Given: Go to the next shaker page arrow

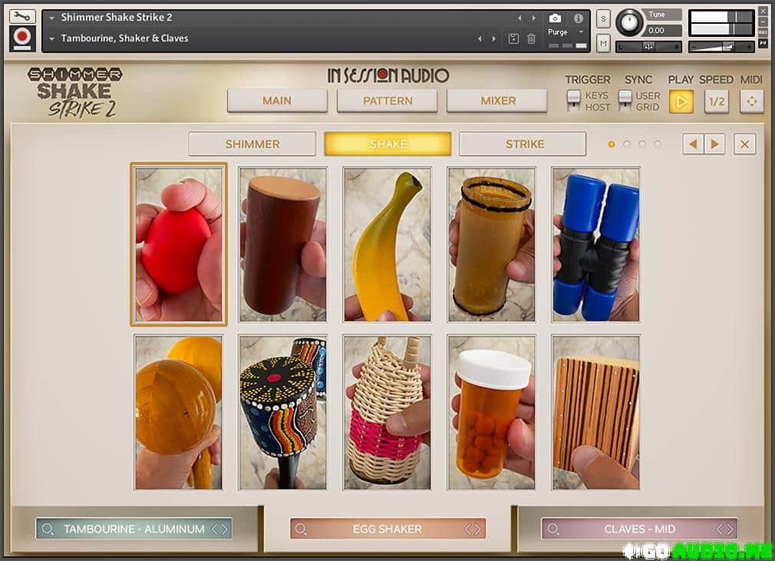Looking at the screenshot, I should click(714, 144).
